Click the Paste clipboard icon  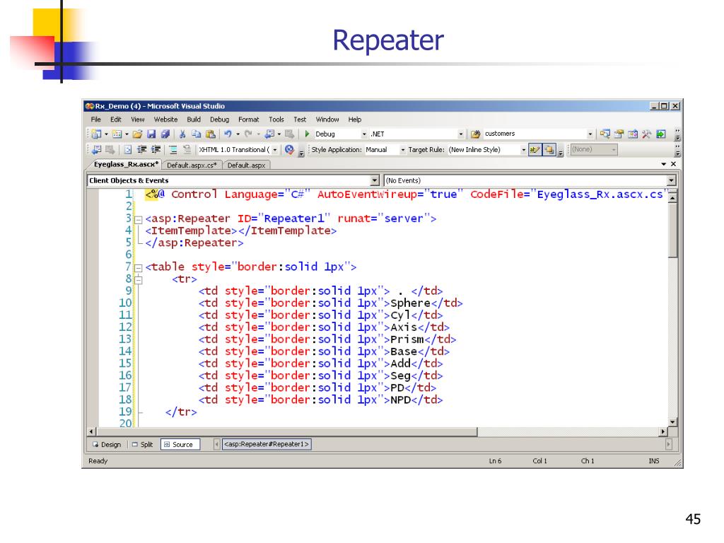(211, 134)
